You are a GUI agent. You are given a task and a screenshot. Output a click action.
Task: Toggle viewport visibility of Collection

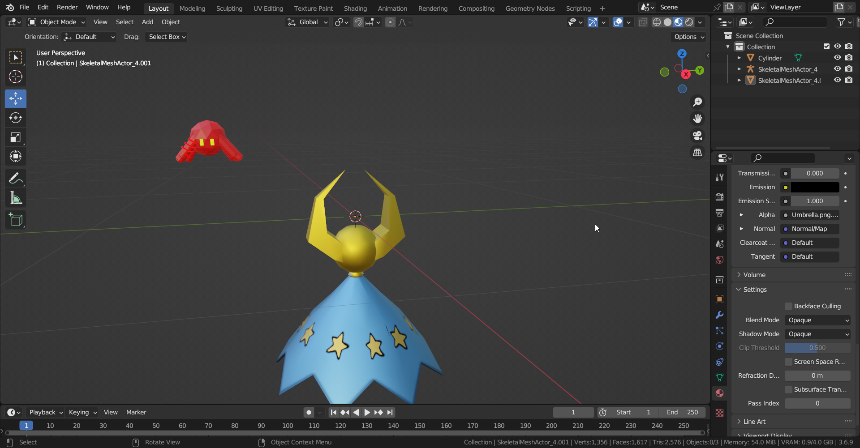pyautogui.click(x=837, y=47)
